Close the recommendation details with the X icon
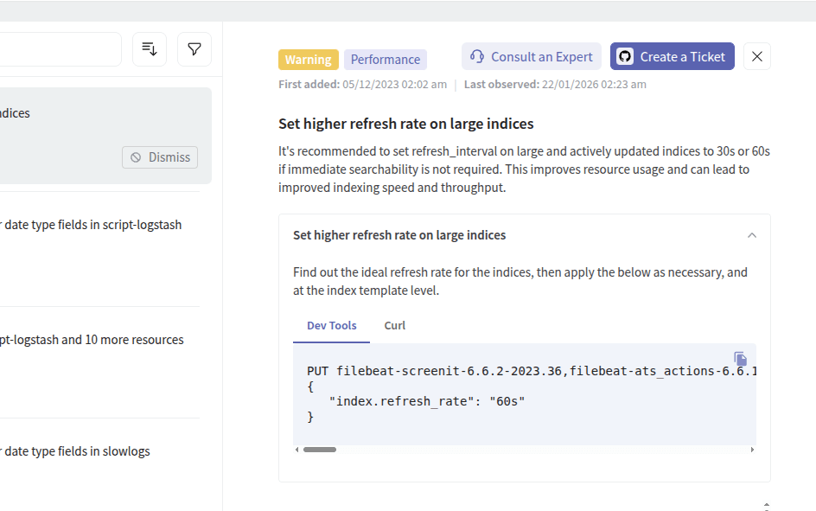The width and height of the screenshot is (816, 511). [x=756, y=56]
